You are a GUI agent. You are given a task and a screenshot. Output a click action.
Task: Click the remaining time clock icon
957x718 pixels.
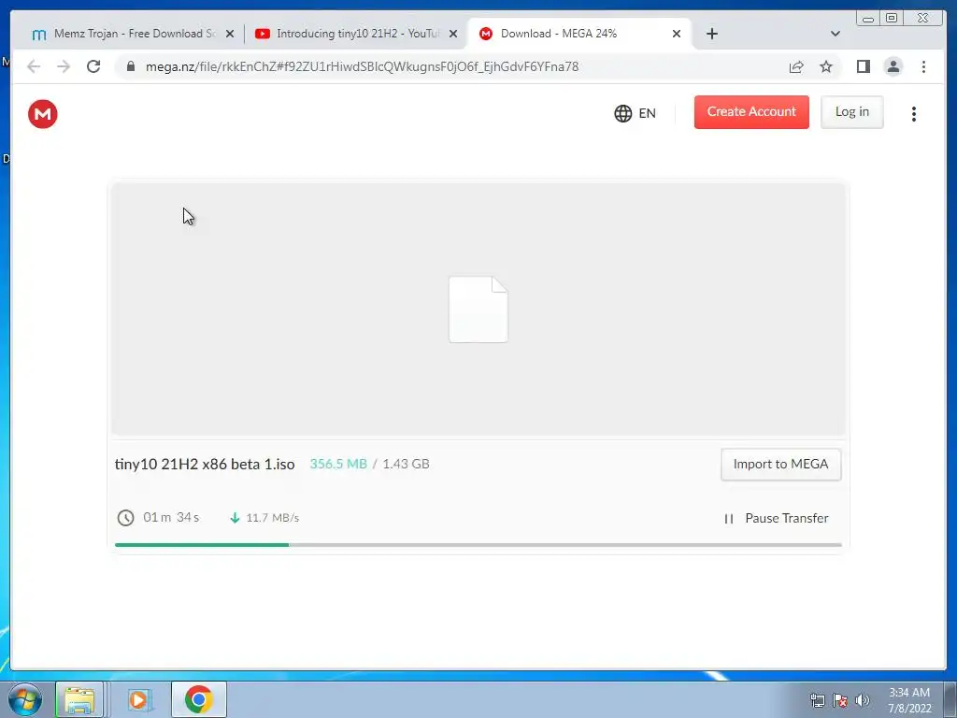click(x=126, y=518)
